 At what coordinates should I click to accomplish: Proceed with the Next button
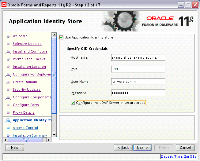pos(142,148)
